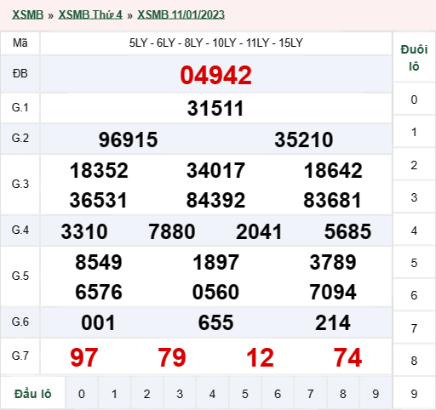Image resolution: width=436 pixels, height=410 pixels.
Task: Click the special prize number 04942
Action: [x=215, y=75]
